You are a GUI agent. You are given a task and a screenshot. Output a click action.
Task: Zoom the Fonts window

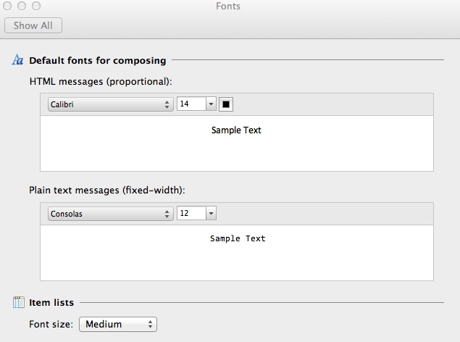(36, 6)
